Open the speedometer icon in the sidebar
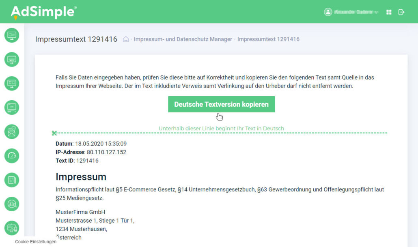418x247 pixels. [12, 156]
